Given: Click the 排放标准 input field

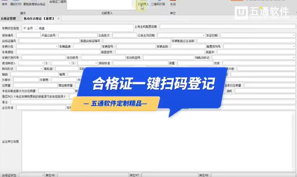Looking at the screenshot, I should 141,63.
